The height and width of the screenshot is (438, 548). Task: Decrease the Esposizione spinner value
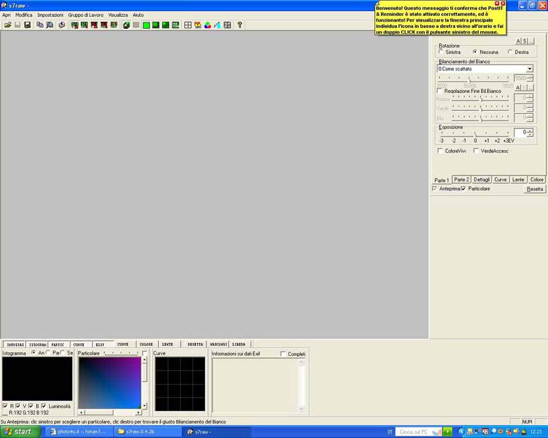(530, 134)
